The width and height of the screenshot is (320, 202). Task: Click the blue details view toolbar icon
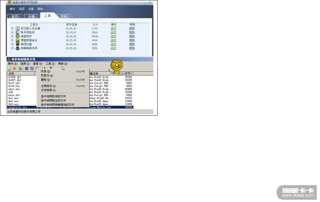point(32,68)
